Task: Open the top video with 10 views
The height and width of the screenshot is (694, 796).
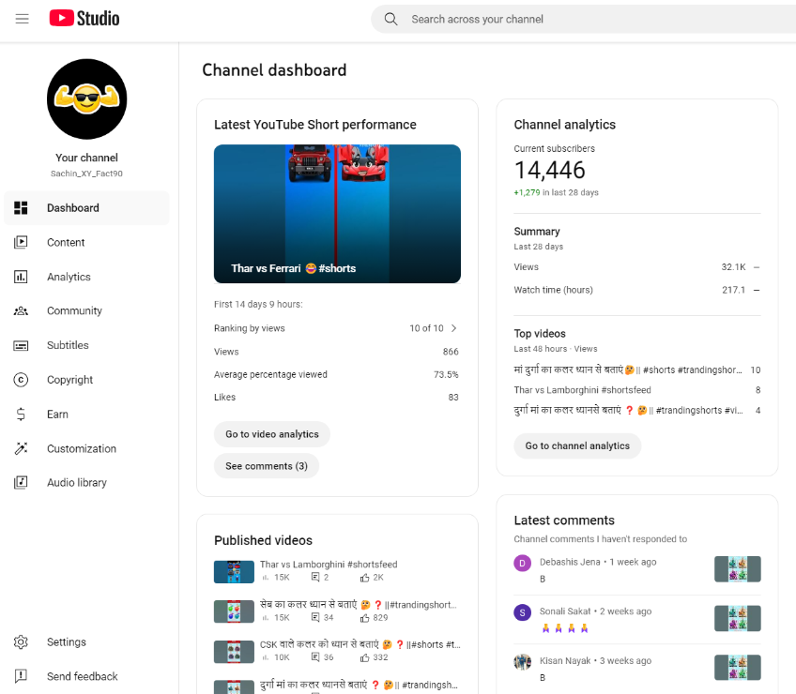Action: 627,370
